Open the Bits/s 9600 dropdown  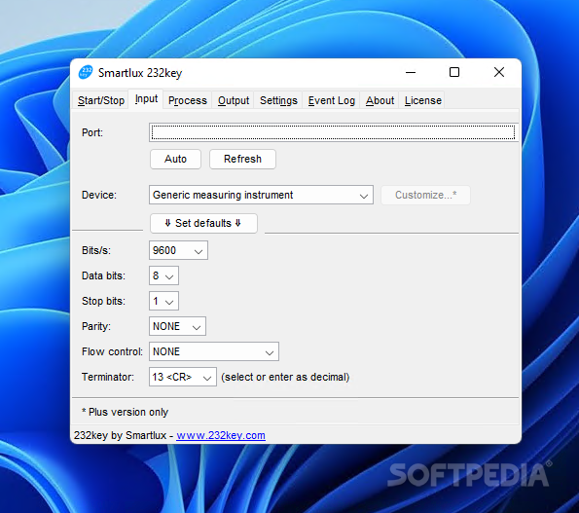pyautogui.click(x=178, y=250)
